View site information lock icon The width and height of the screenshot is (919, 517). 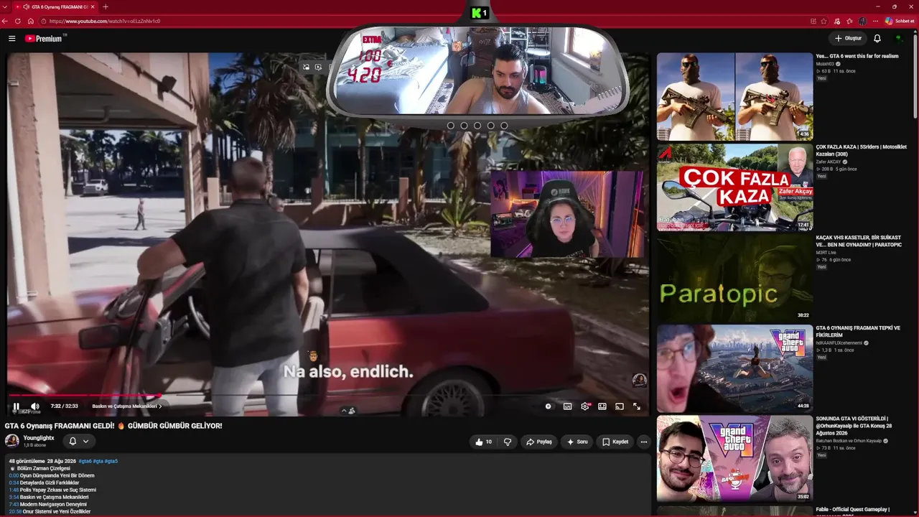pos(43,21)
